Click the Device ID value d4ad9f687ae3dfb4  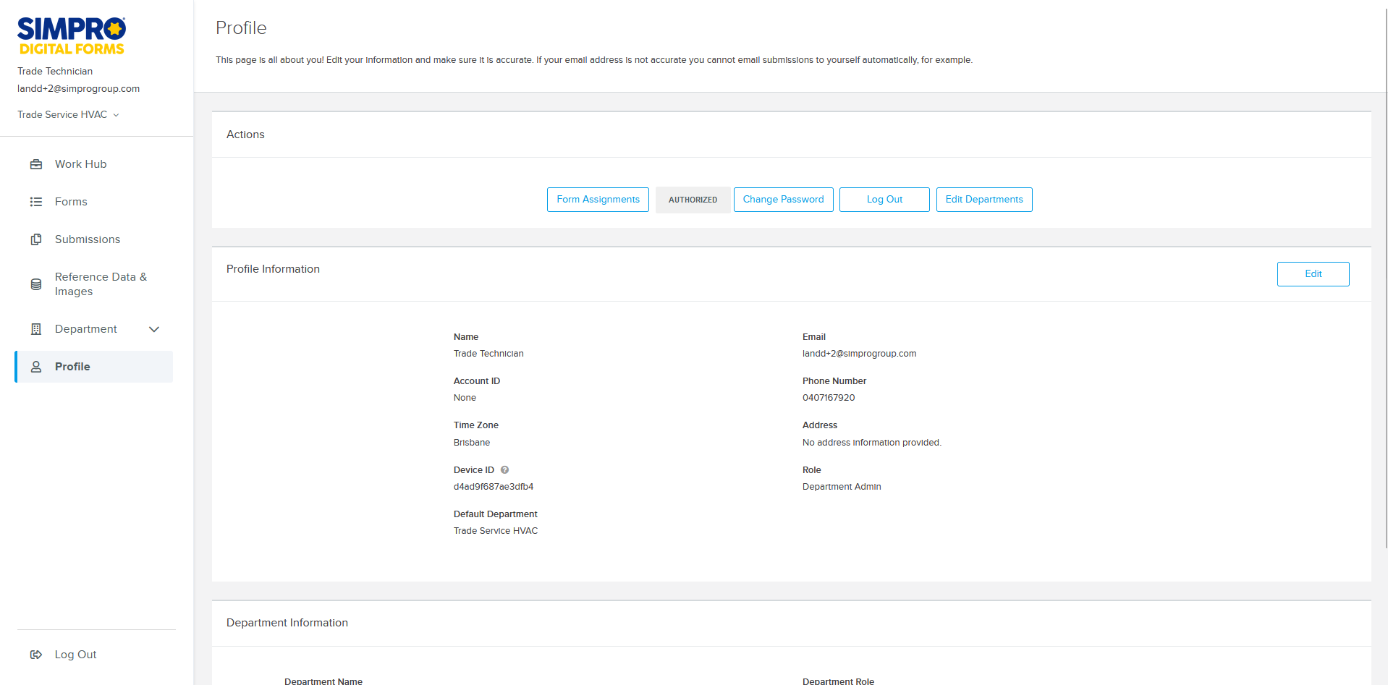click(x=494, y=487)
